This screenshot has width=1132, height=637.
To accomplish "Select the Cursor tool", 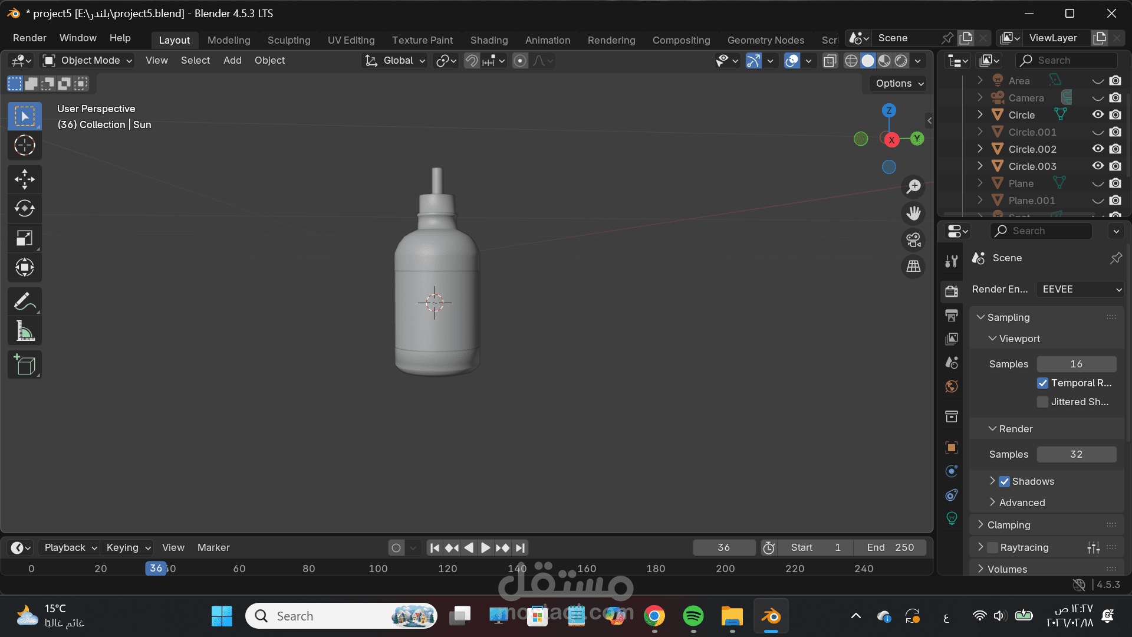I will (24, 145).
